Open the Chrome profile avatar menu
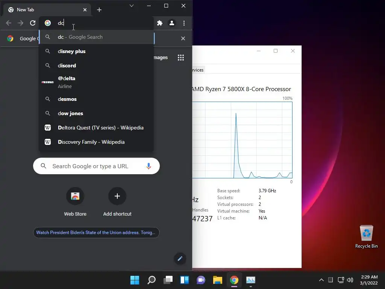385x289 pixels. [172, 23]
